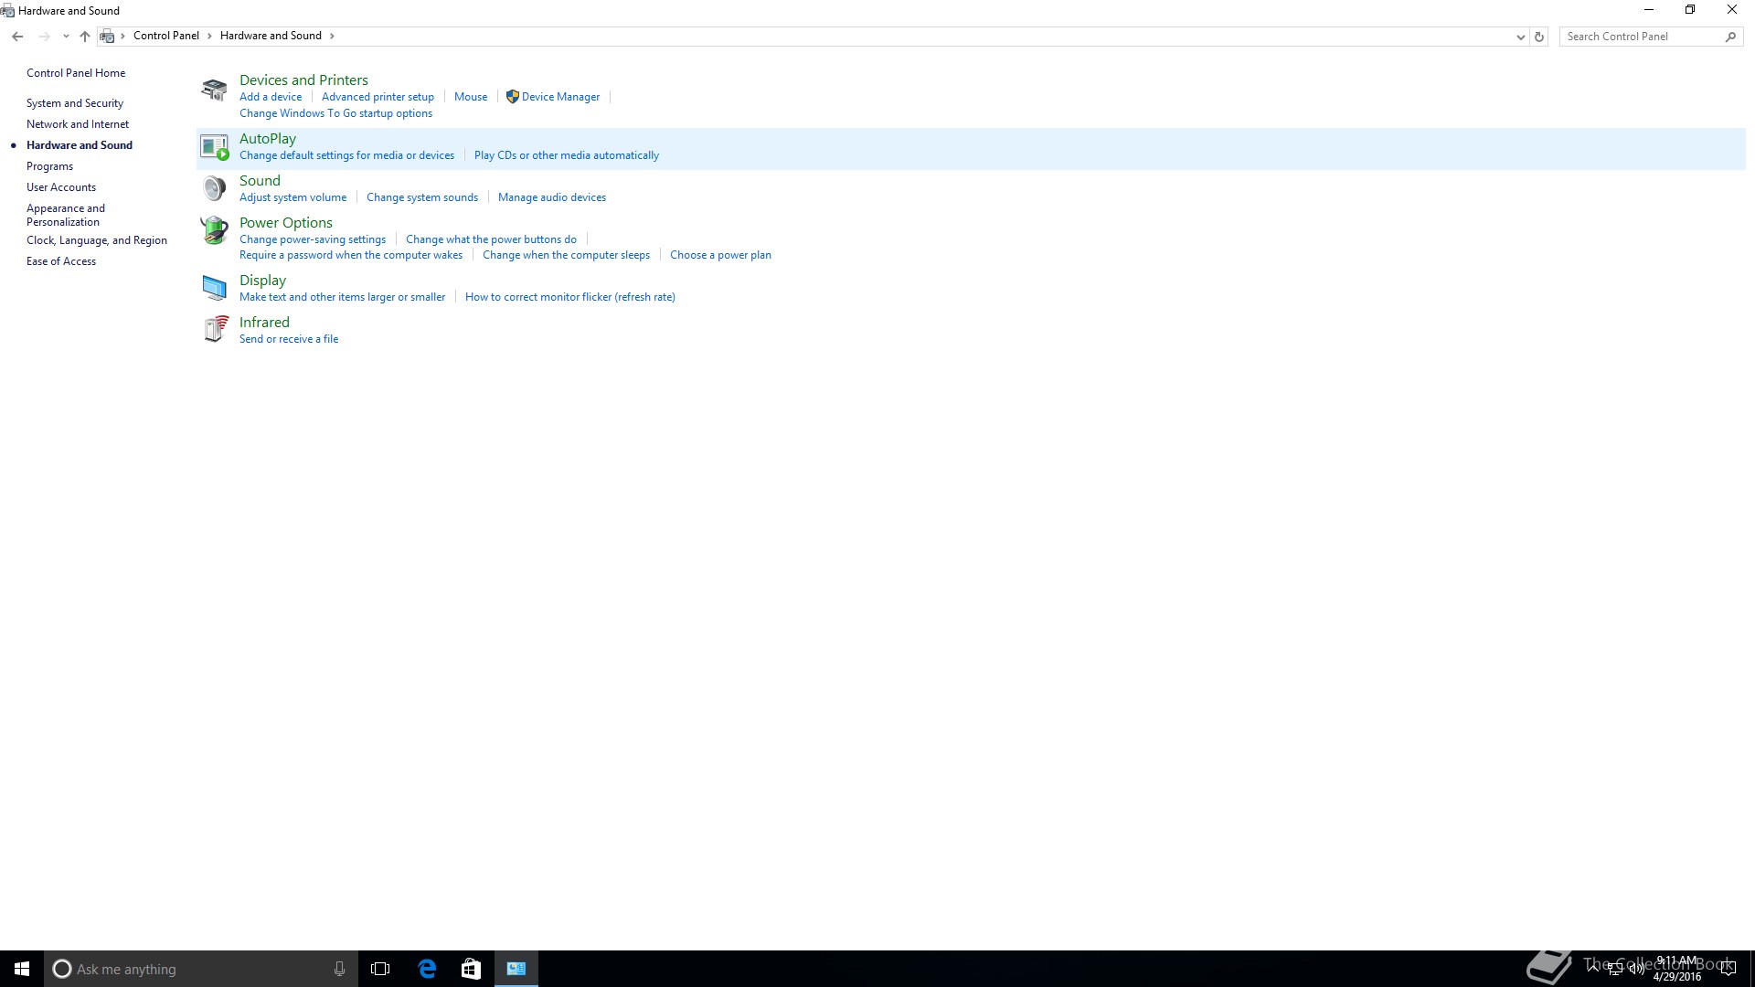This screenshot has height=987, width=1755.
Task: Go up one folder level
Action: click(85, 37)
